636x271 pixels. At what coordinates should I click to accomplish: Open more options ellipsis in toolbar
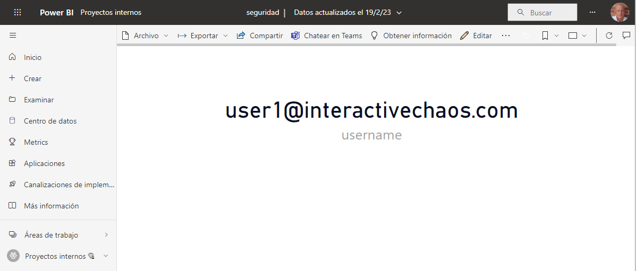(506, 36)
